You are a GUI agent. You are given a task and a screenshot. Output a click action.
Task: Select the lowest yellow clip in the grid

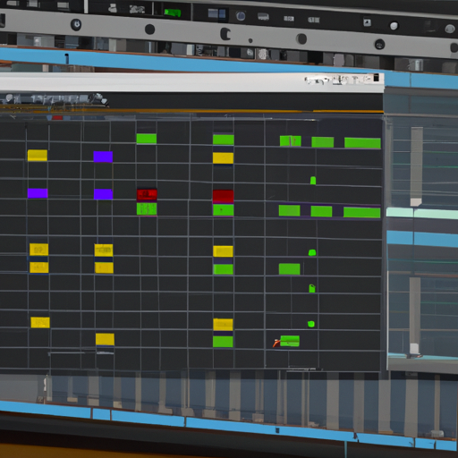click(x=105, y=339)
